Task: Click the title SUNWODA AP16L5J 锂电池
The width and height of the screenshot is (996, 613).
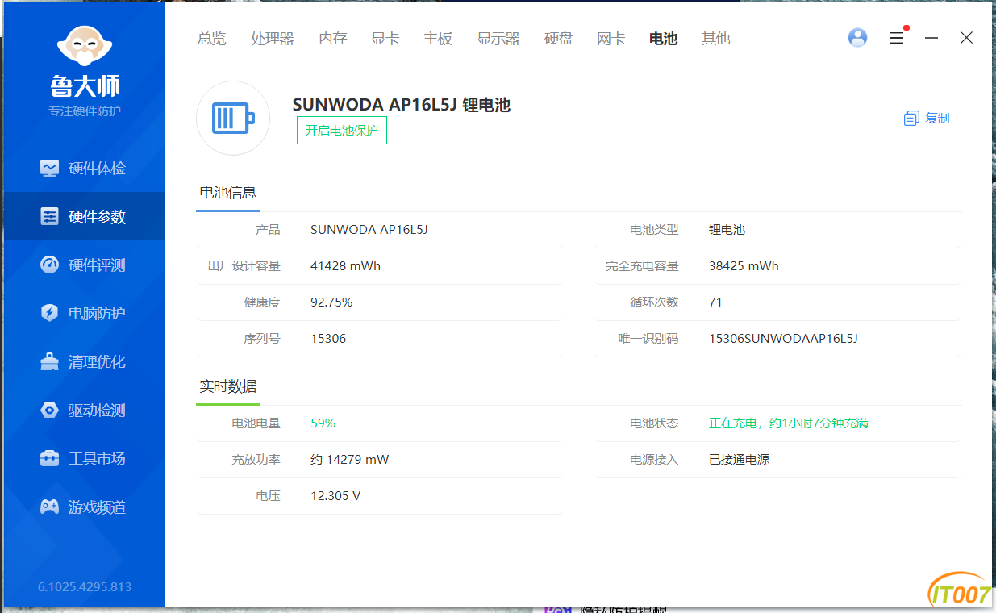Action: tap(402, 105)
